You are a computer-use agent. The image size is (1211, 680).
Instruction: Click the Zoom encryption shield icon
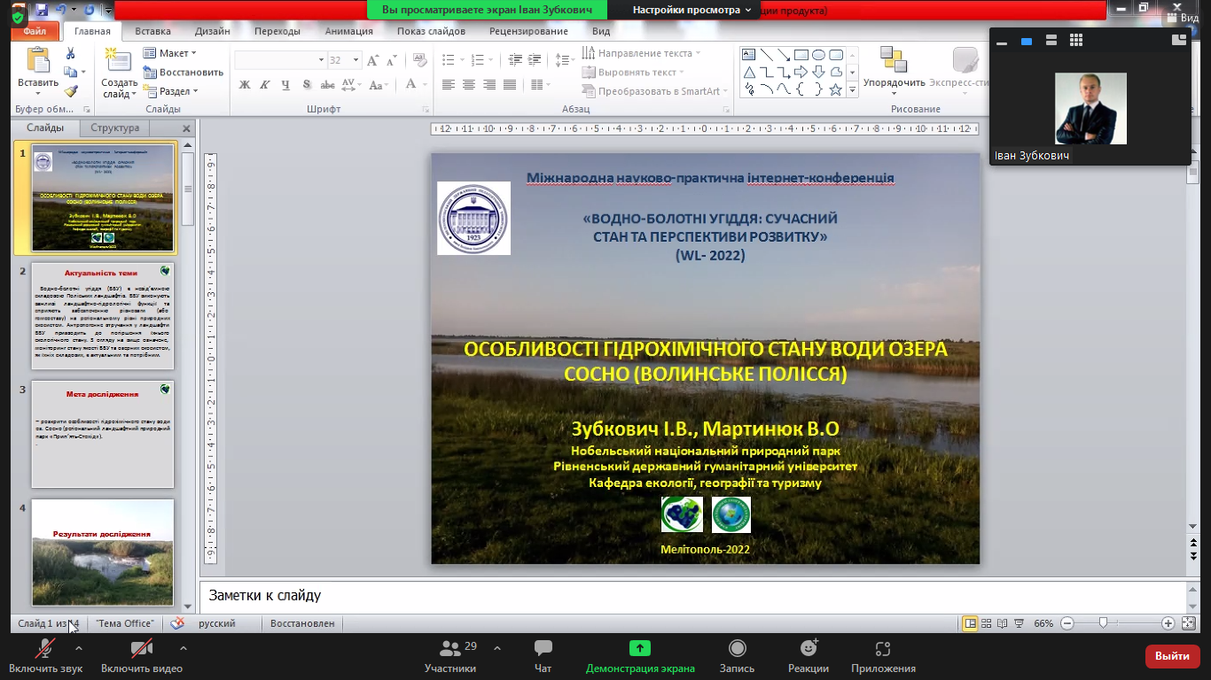(x=18, y=18)
